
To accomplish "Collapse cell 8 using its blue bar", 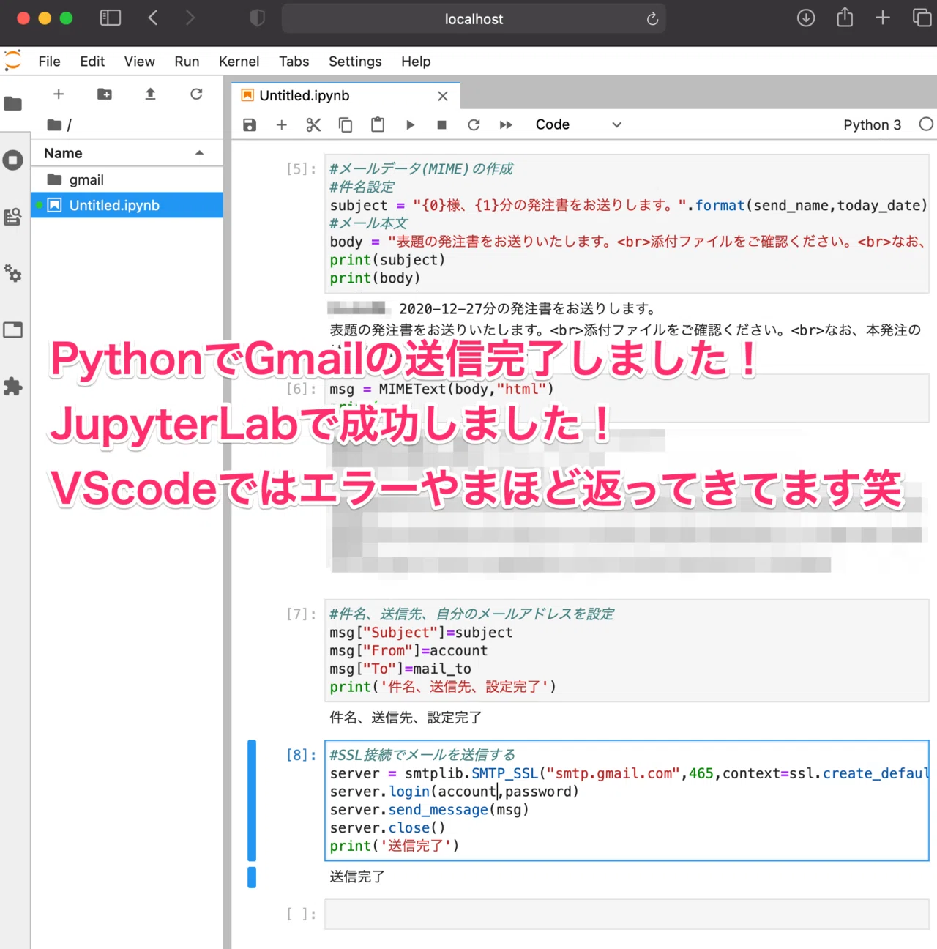I will click(x=252, y=800).
